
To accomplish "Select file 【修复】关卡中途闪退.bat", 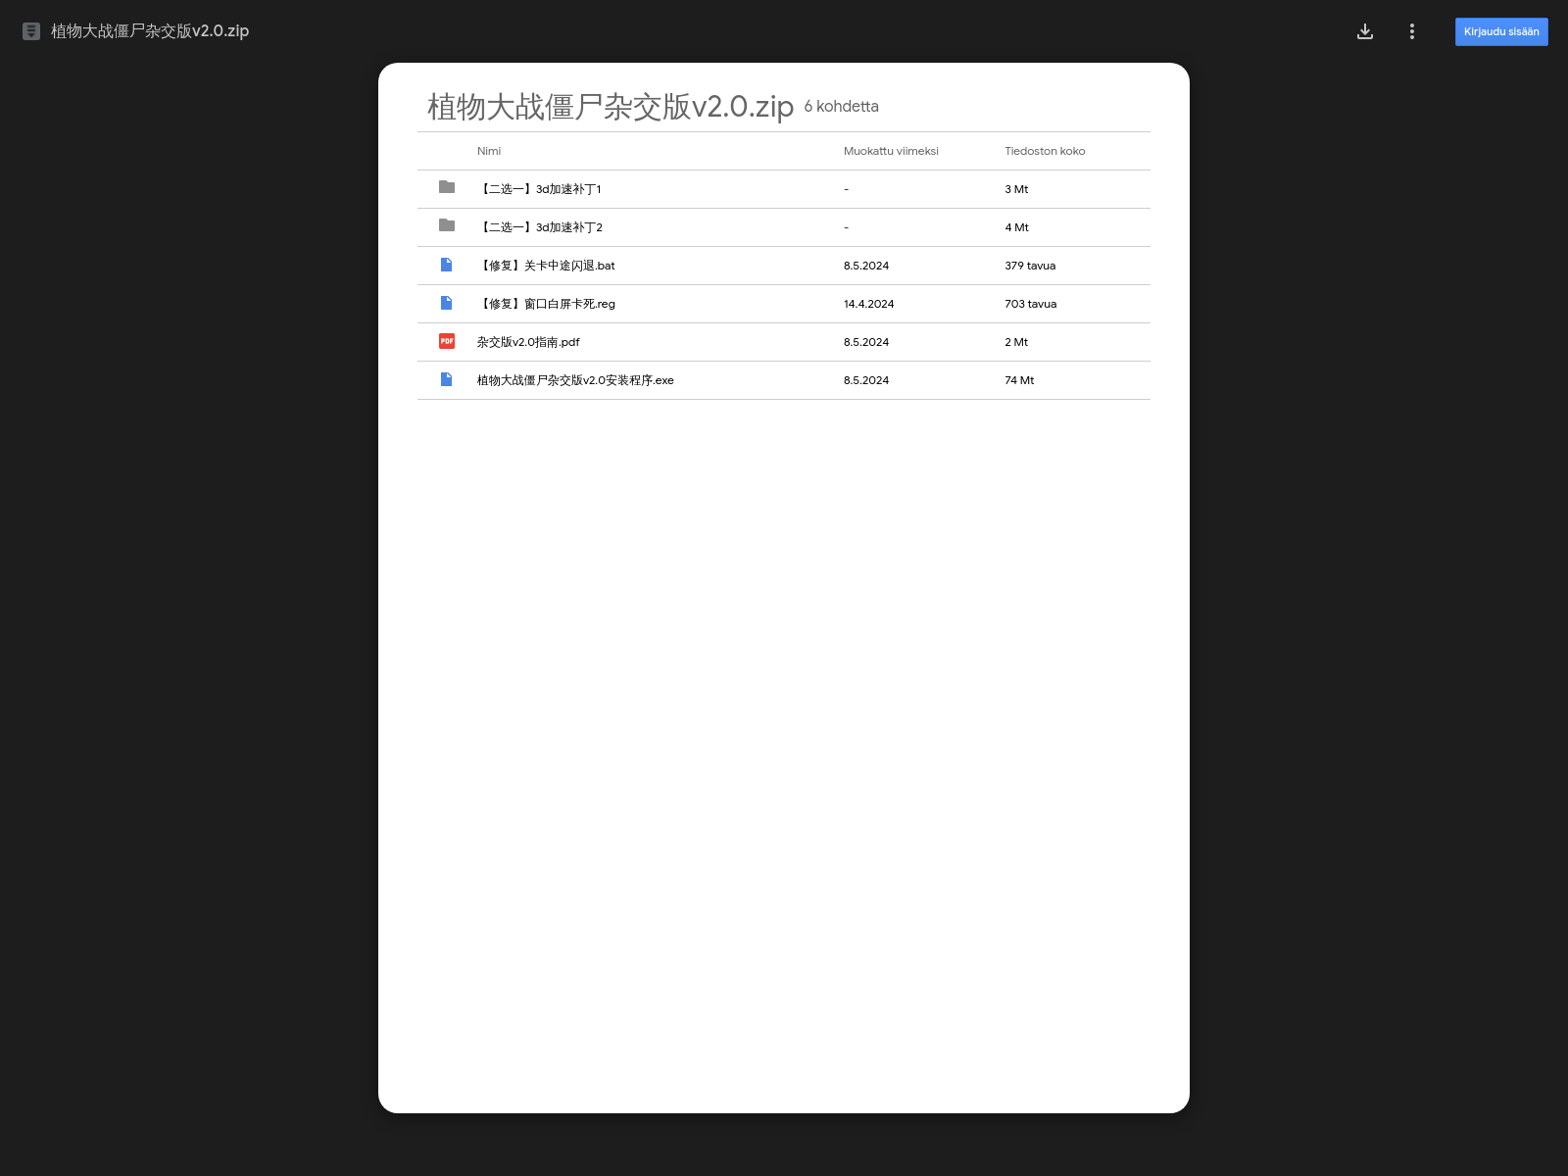I will 546,266.
